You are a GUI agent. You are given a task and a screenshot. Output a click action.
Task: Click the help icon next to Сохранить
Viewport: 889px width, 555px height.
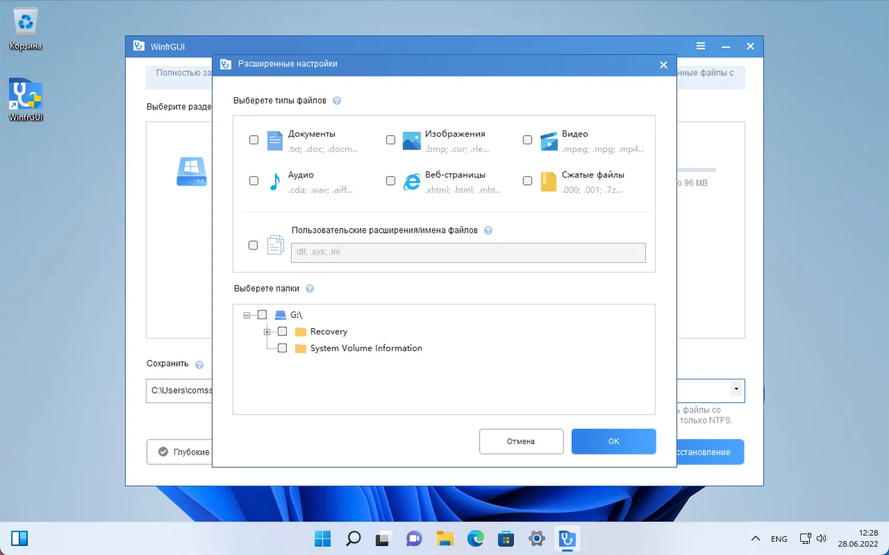tap(199, 364)
